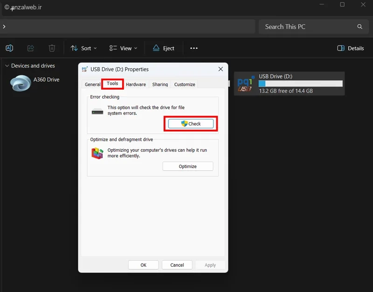The width and height of the screenshot is (373, 292).
Task: Click the drive icon in Error checking section
Action: point(97,111)
